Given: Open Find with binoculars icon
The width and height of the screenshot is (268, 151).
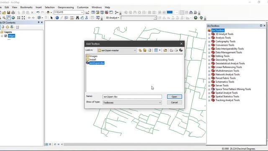Looking at the screenshot, I should click(77, 18).
